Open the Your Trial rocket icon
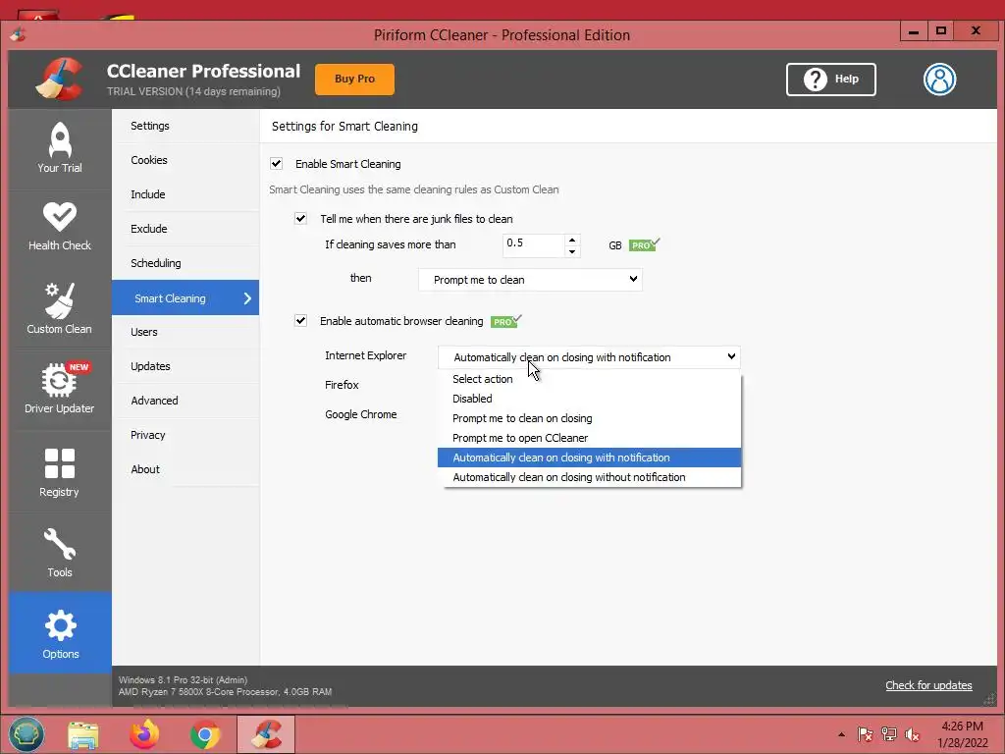This screenshot has width=1005, height=754. tap(60, 139)
